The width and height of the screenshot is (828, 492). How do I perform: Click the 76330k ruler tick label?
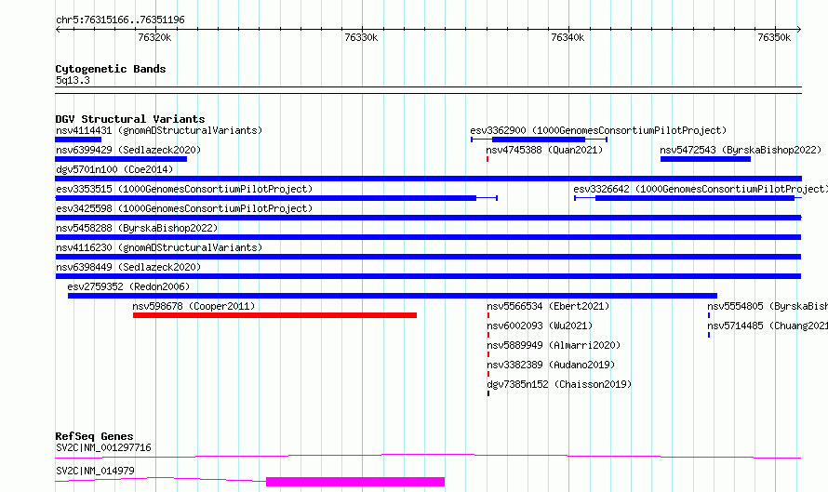click(x=361, y=37)
